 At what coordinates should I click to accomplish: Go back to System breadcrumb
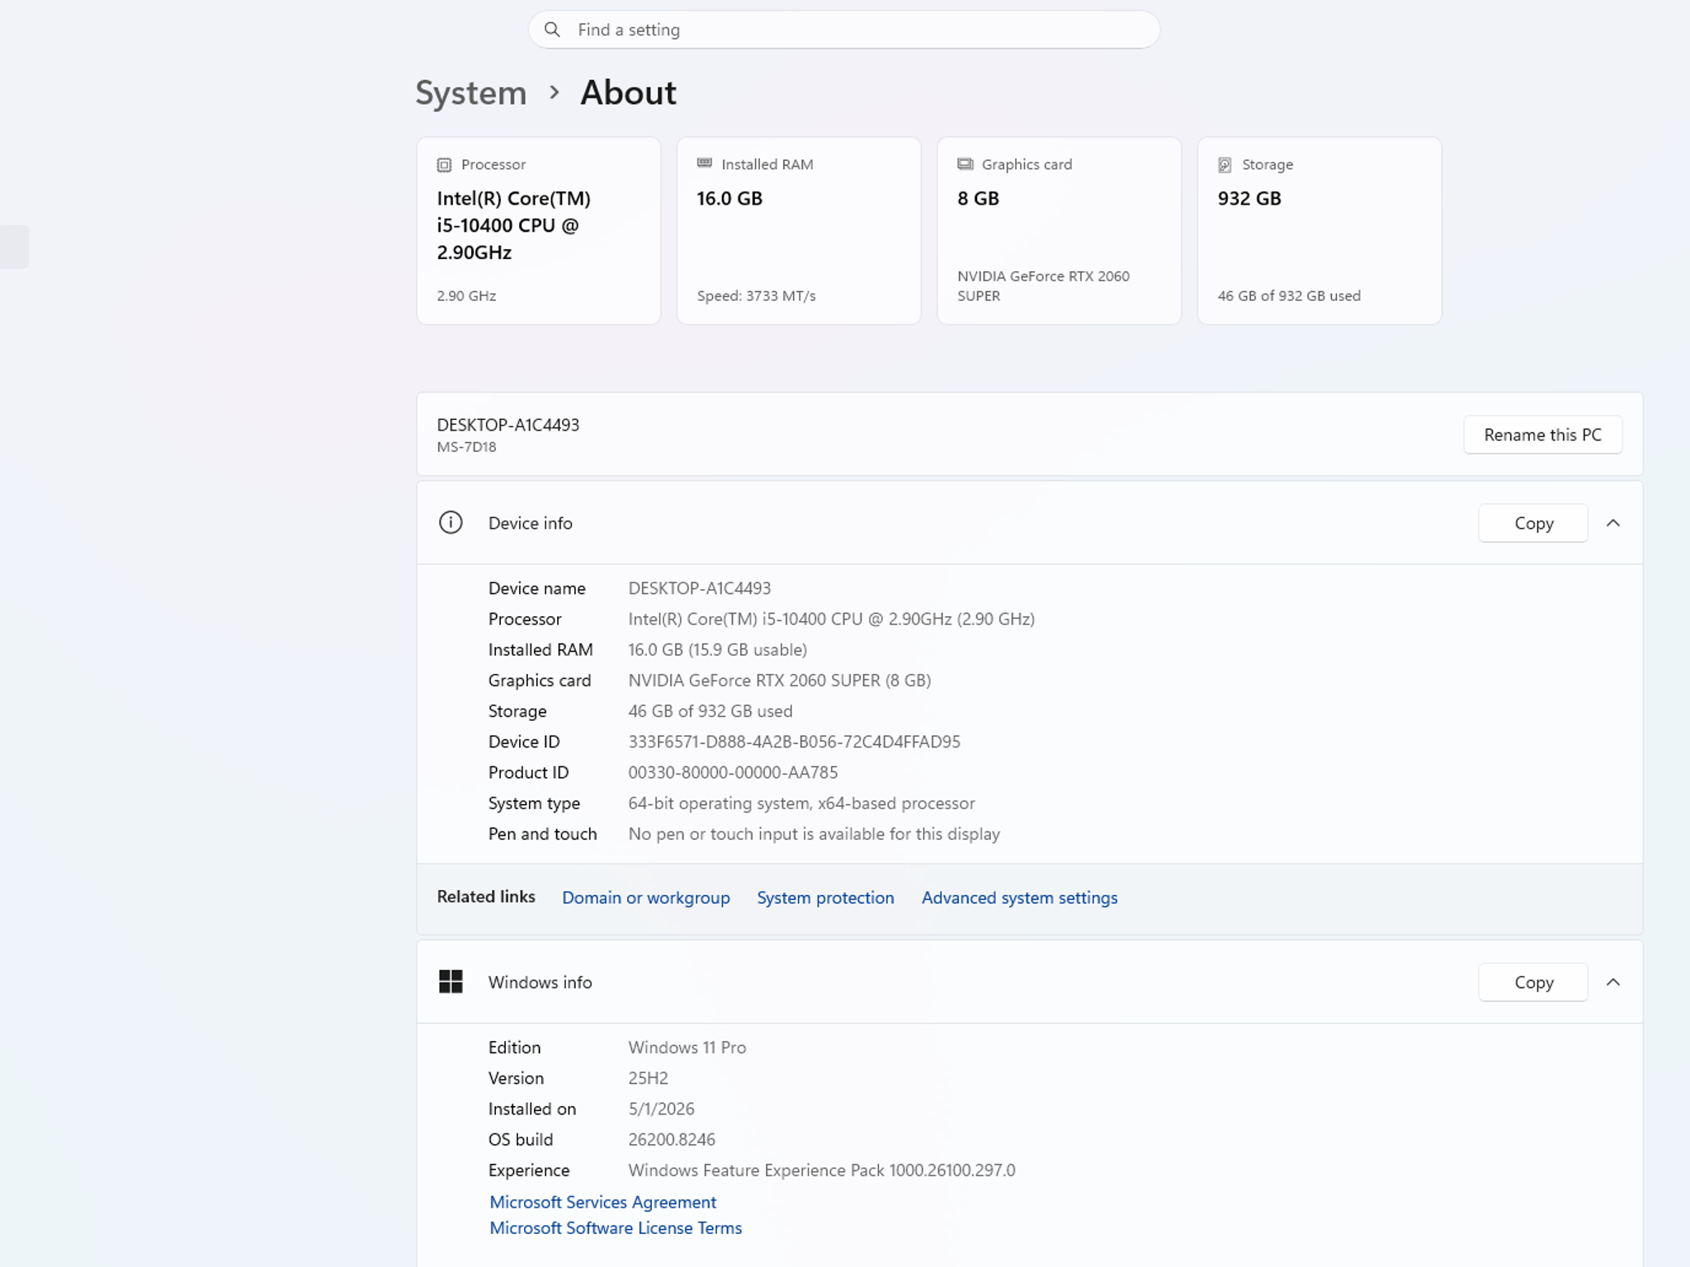[470, 93]
